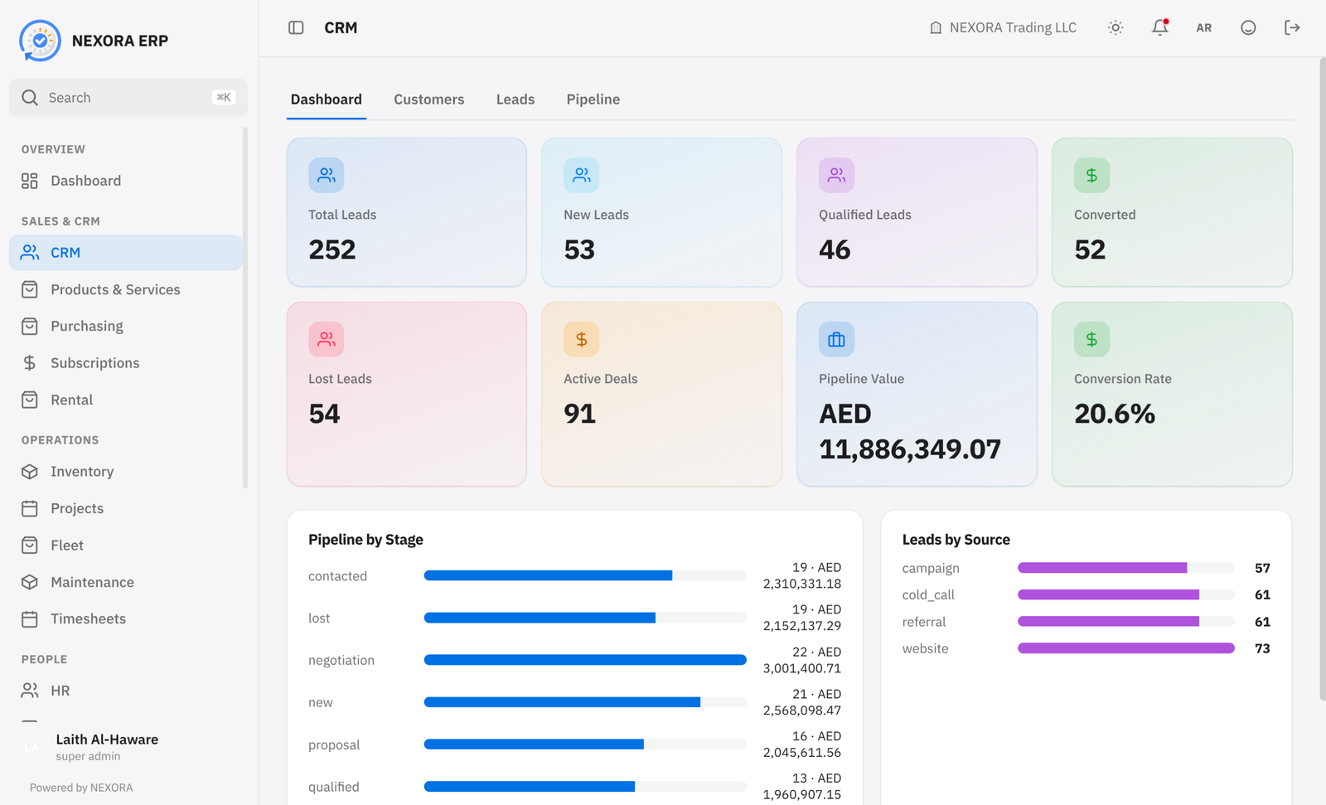The height and width of the screenshot is (805, 1326).
Task: Click the smiley feedback icon
Action: [1248, 27]
